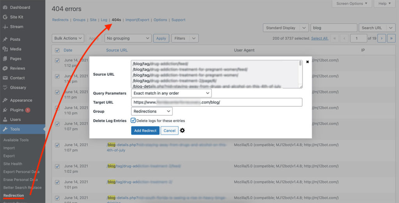Open the Dashboard sidebar icon
The height and width of the screenshot is (203, 399).
point(5,7)
